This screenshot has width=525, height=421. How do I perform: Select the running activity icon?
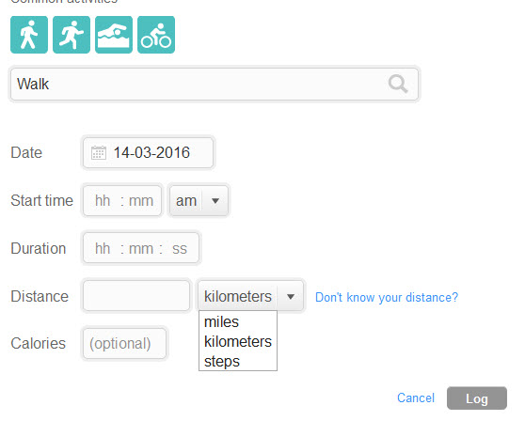72,35
